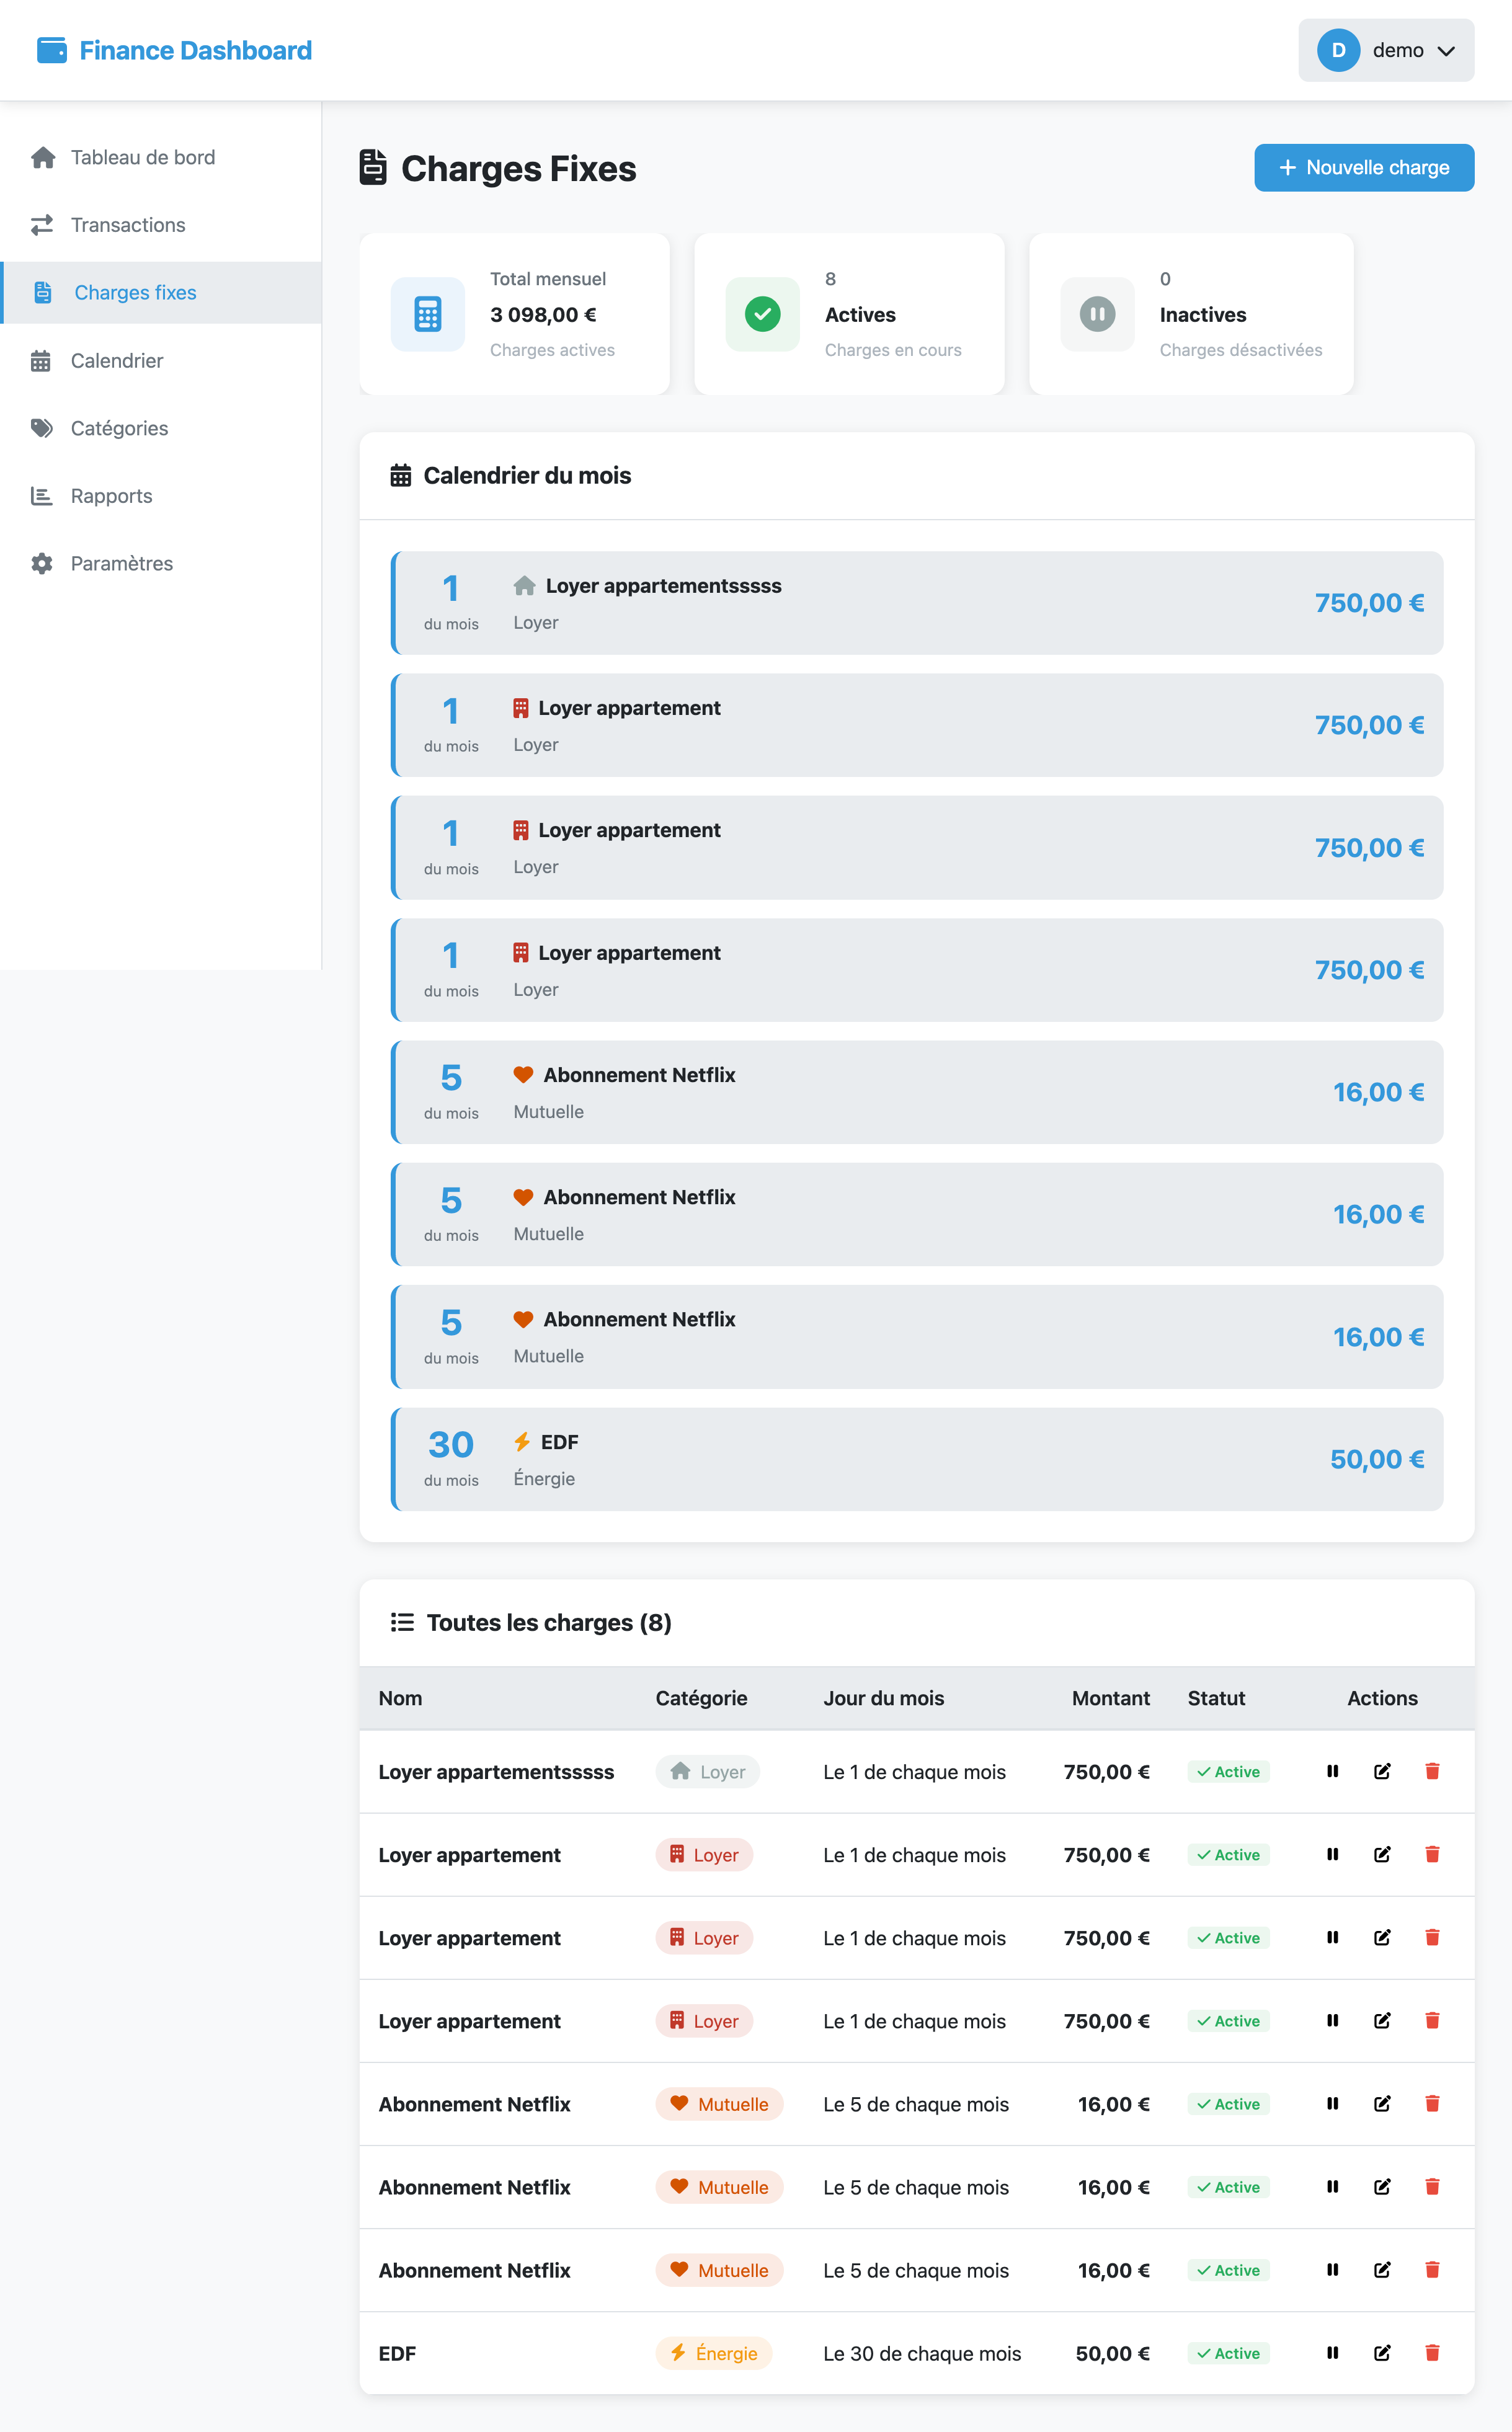Expand the demo user dropdown

tap(1386, 50)
